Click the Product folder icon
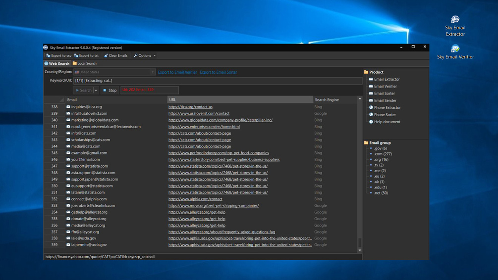Screen dimensions: 498x280 [x=366, y=72]
